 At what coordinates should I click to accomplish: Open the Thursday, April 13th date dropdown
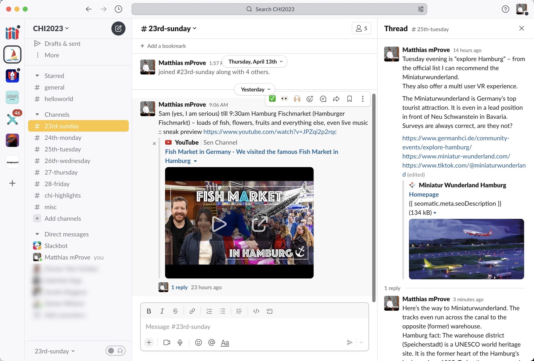click(x=255, y=62)
